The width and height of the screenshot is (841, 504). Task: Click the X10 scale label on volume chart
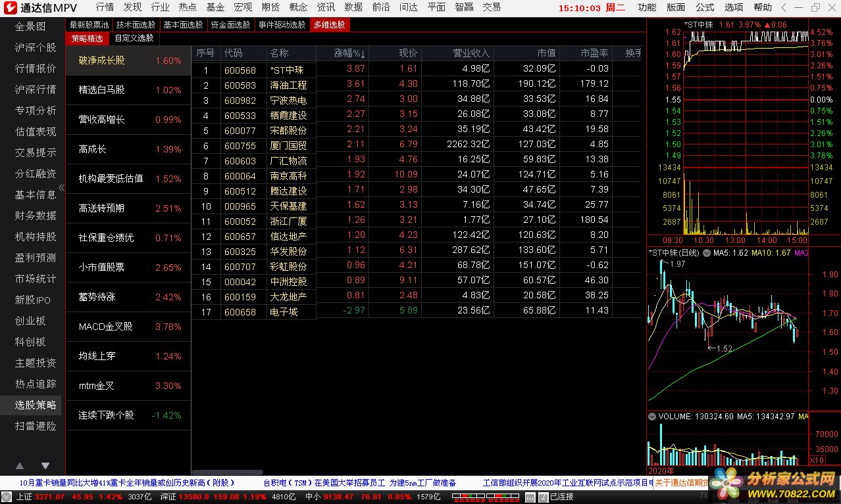pos(817,460)
